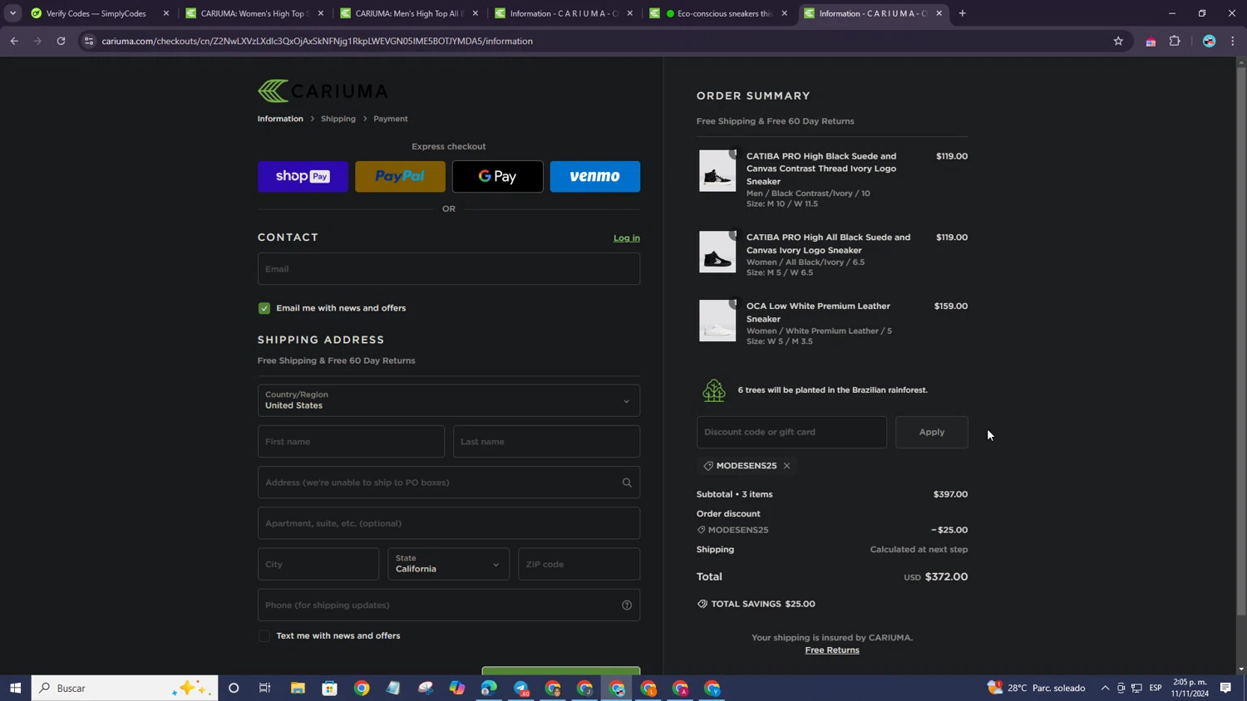Remove the MODESENS25 discount code
This screenshot has height=701, width=1247.
[786, 466]
